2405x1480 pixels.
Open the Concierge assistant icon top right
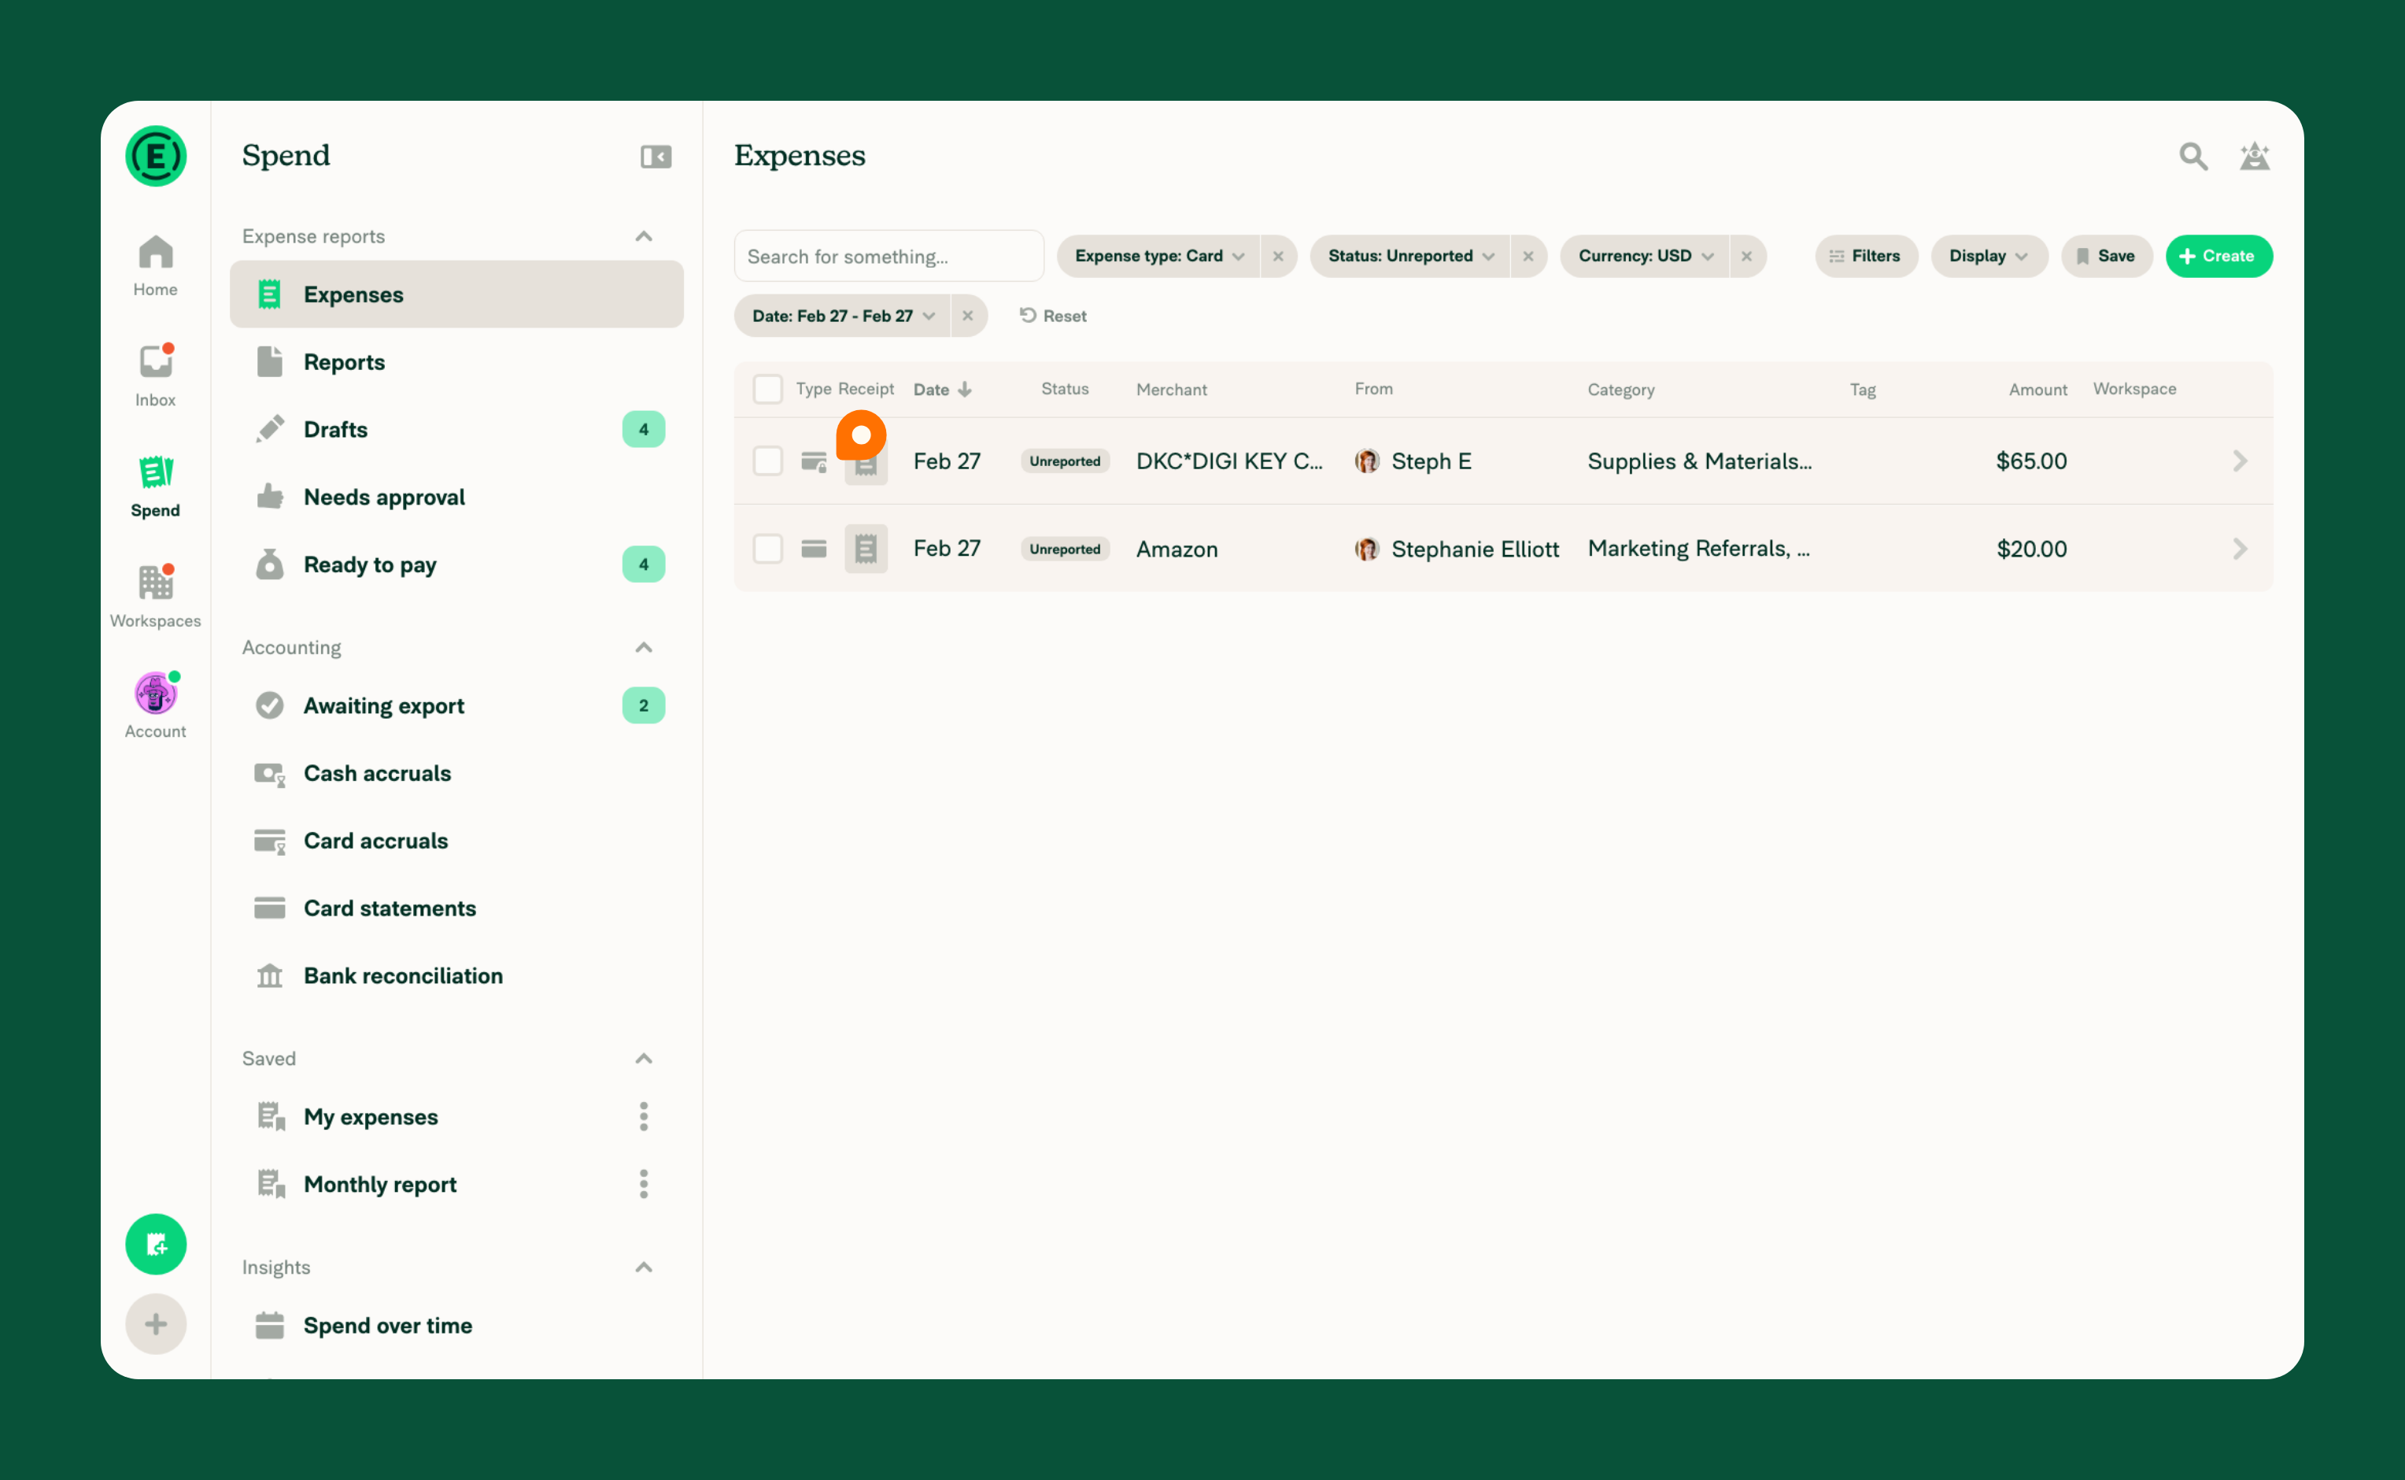2255,157
